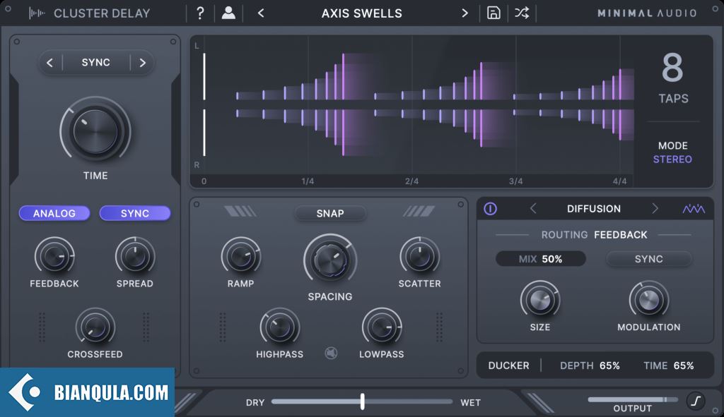Go to the previous preset
The height and width of the screenshot is (417, 724).
pos(261,13)
